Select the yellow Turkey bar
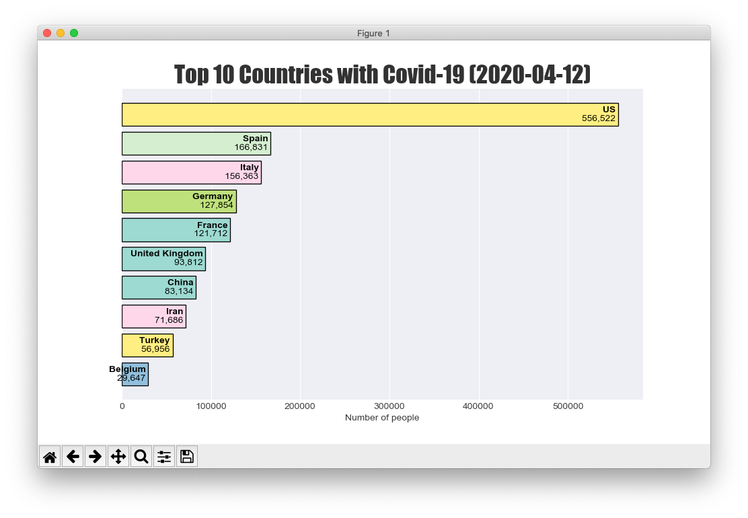The width and height of the screenshot is (748, 518). [x=148, y=345]
